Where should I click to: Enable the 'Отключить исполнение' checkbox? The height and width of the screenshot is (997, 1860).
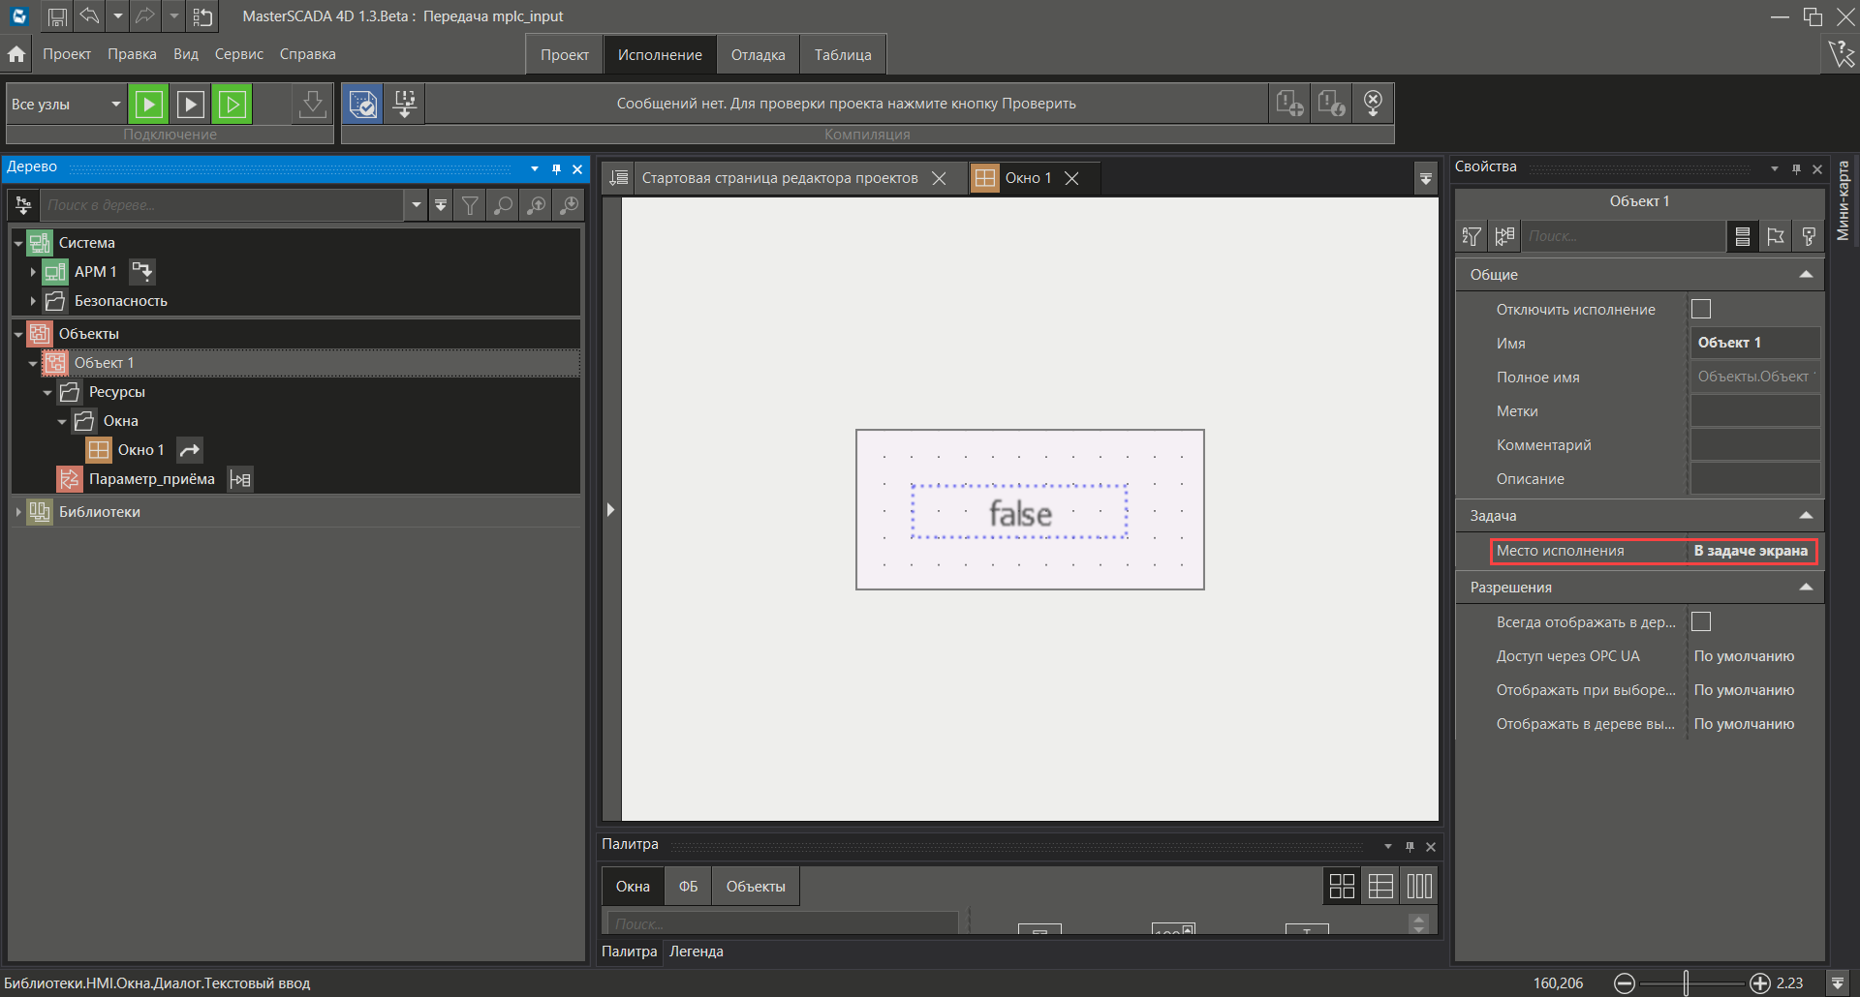coord(1700,309)
